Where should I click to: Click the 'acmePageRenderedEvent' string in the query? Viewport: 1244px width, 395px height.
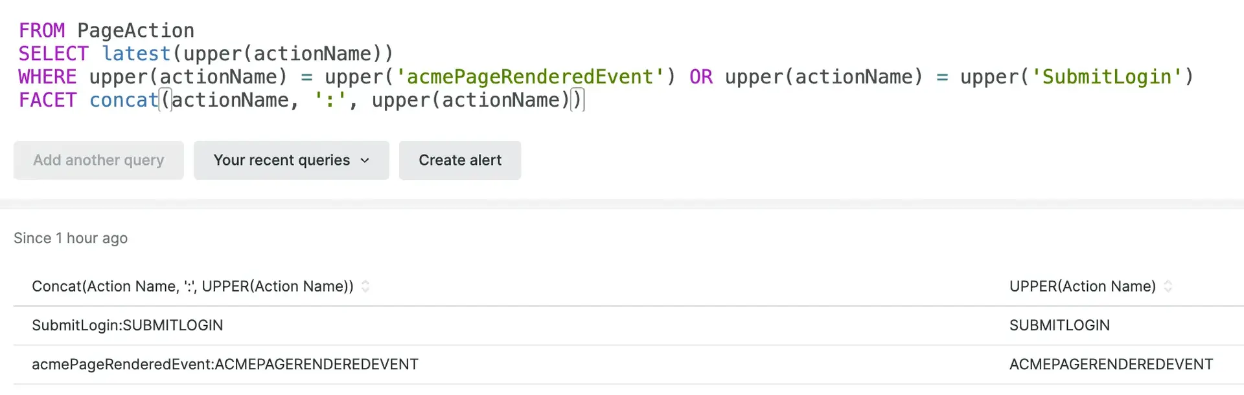click(530, 77)
